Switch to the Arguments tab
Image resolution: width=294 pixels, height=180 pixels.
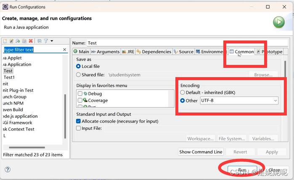(105, 52)
